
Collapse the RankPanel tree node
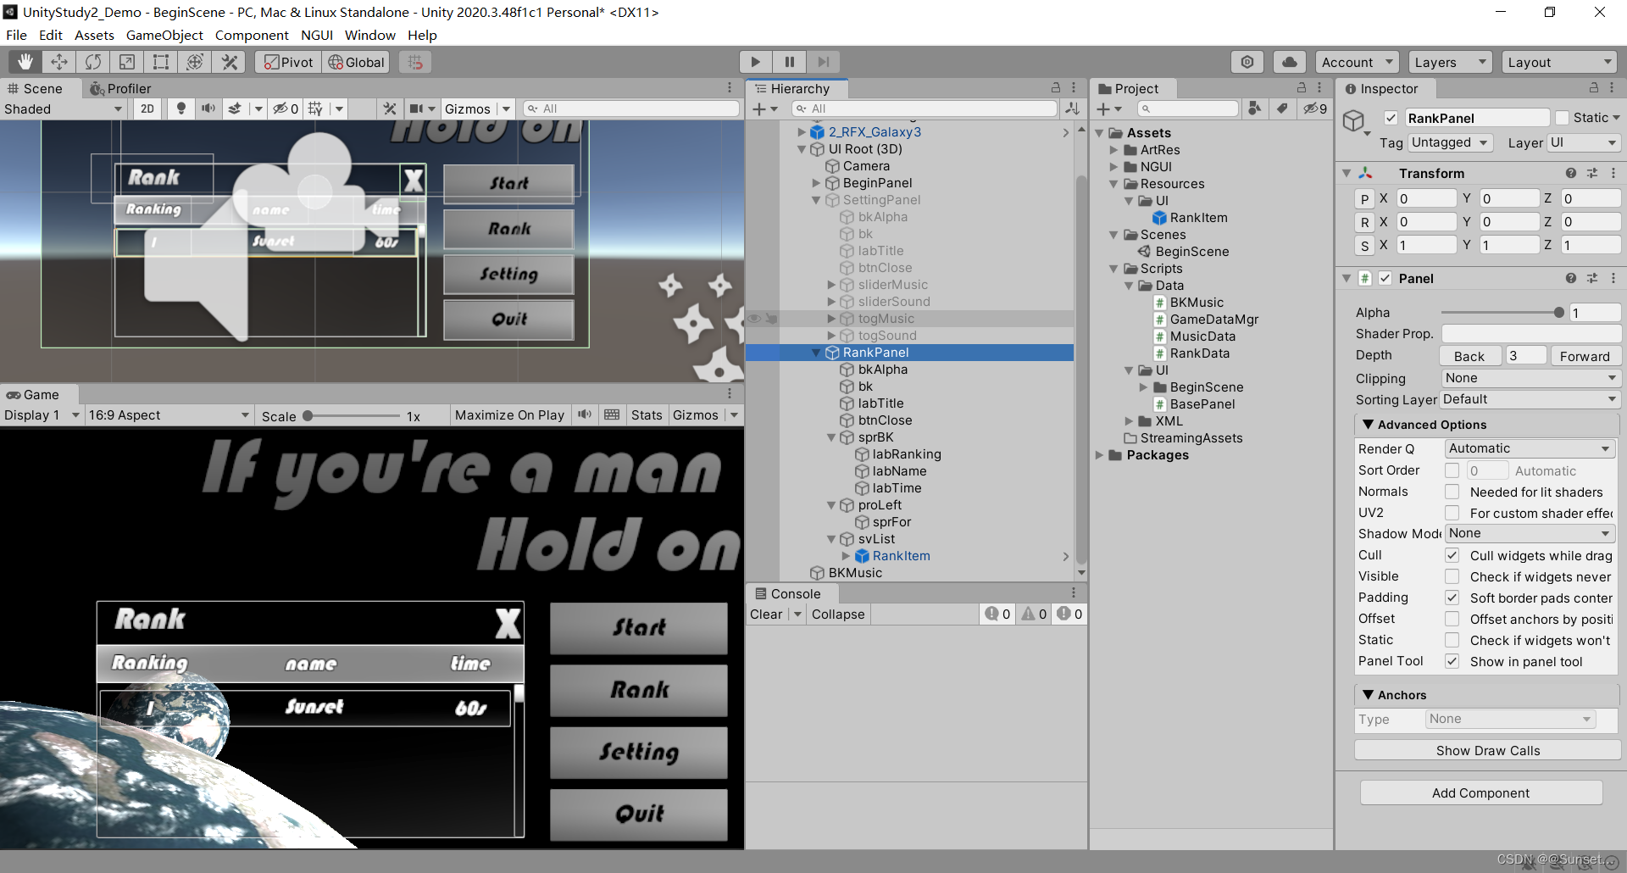(x=816, y=353)
